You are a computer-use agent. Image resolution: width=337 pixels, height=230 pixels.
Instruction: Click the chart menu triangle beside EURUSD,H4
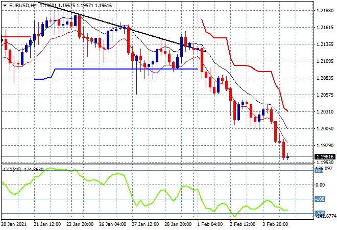coord(5,6)
